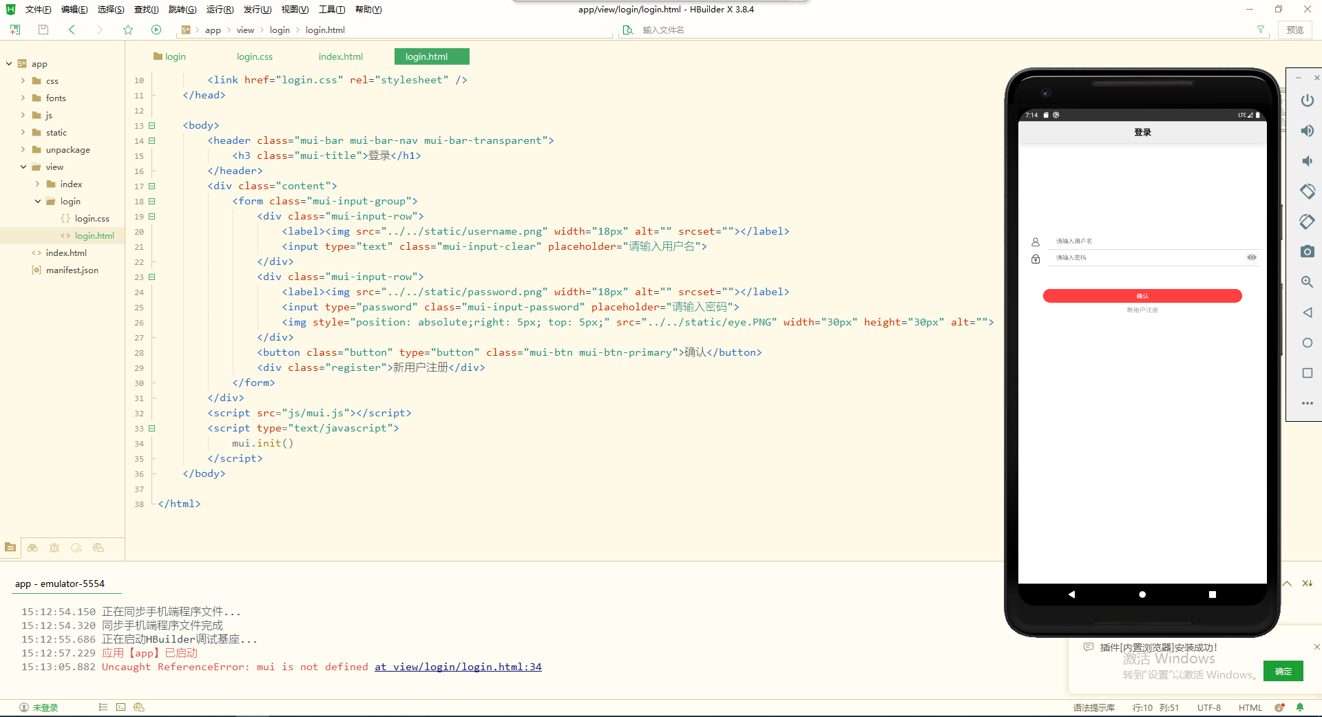Take emulator screenshot with camera icon
The height and width of the screenshot is (717, 1322).
point(1307,252)
